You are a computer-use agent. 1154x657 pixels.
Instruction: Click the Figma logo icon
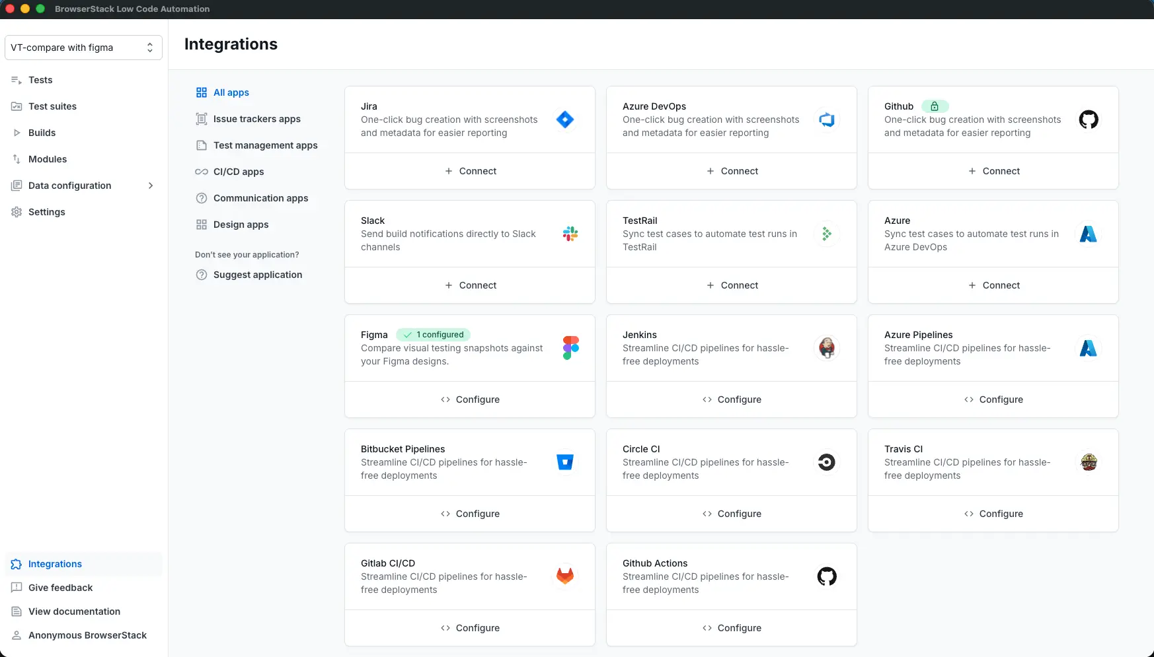[x=571, y=348]
